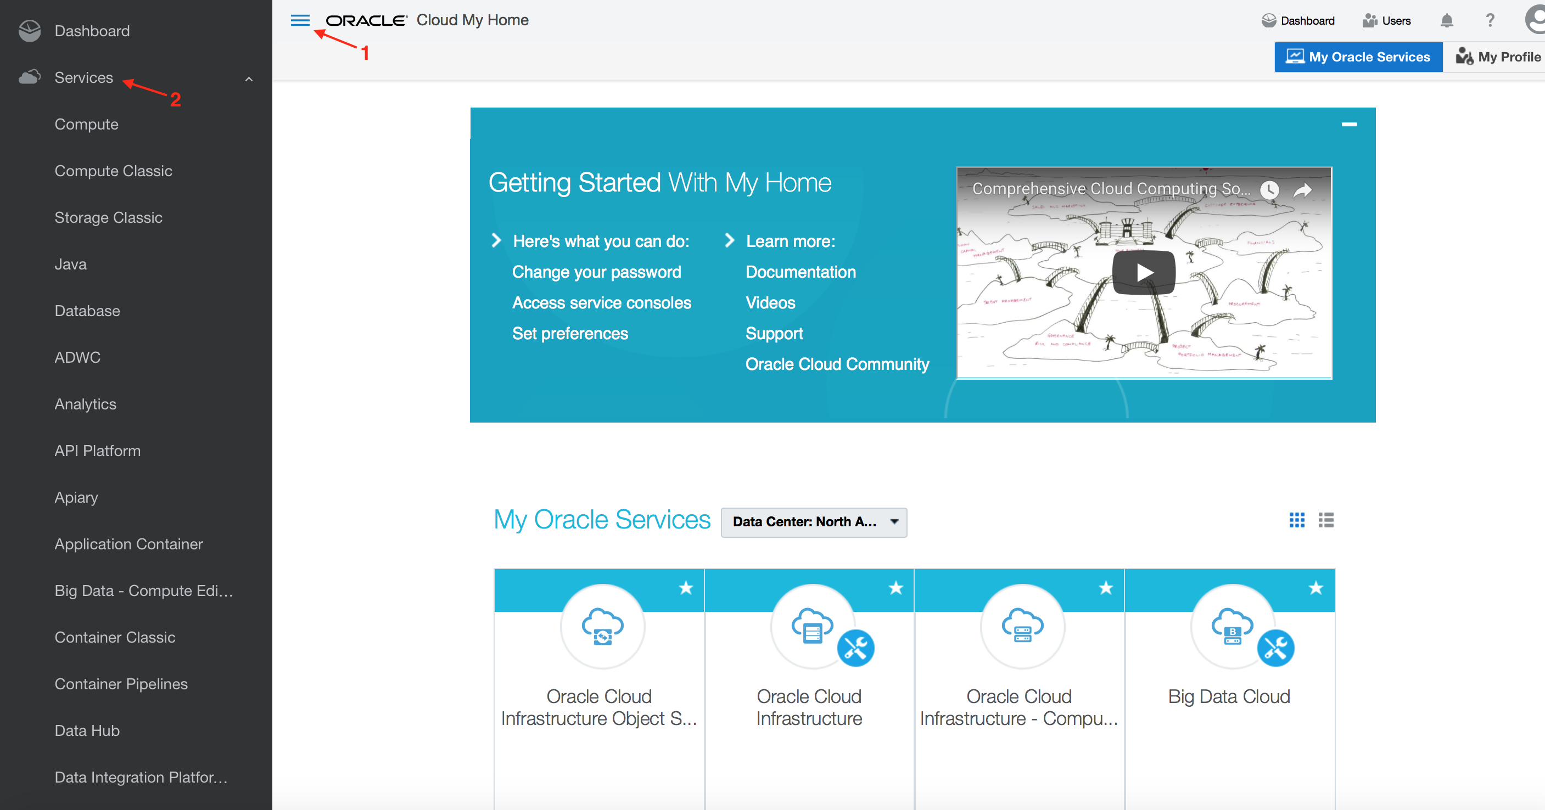This screenshot has width=1545, height=810.
Task: Click the Access service consoles link
Action: [602, 302]
